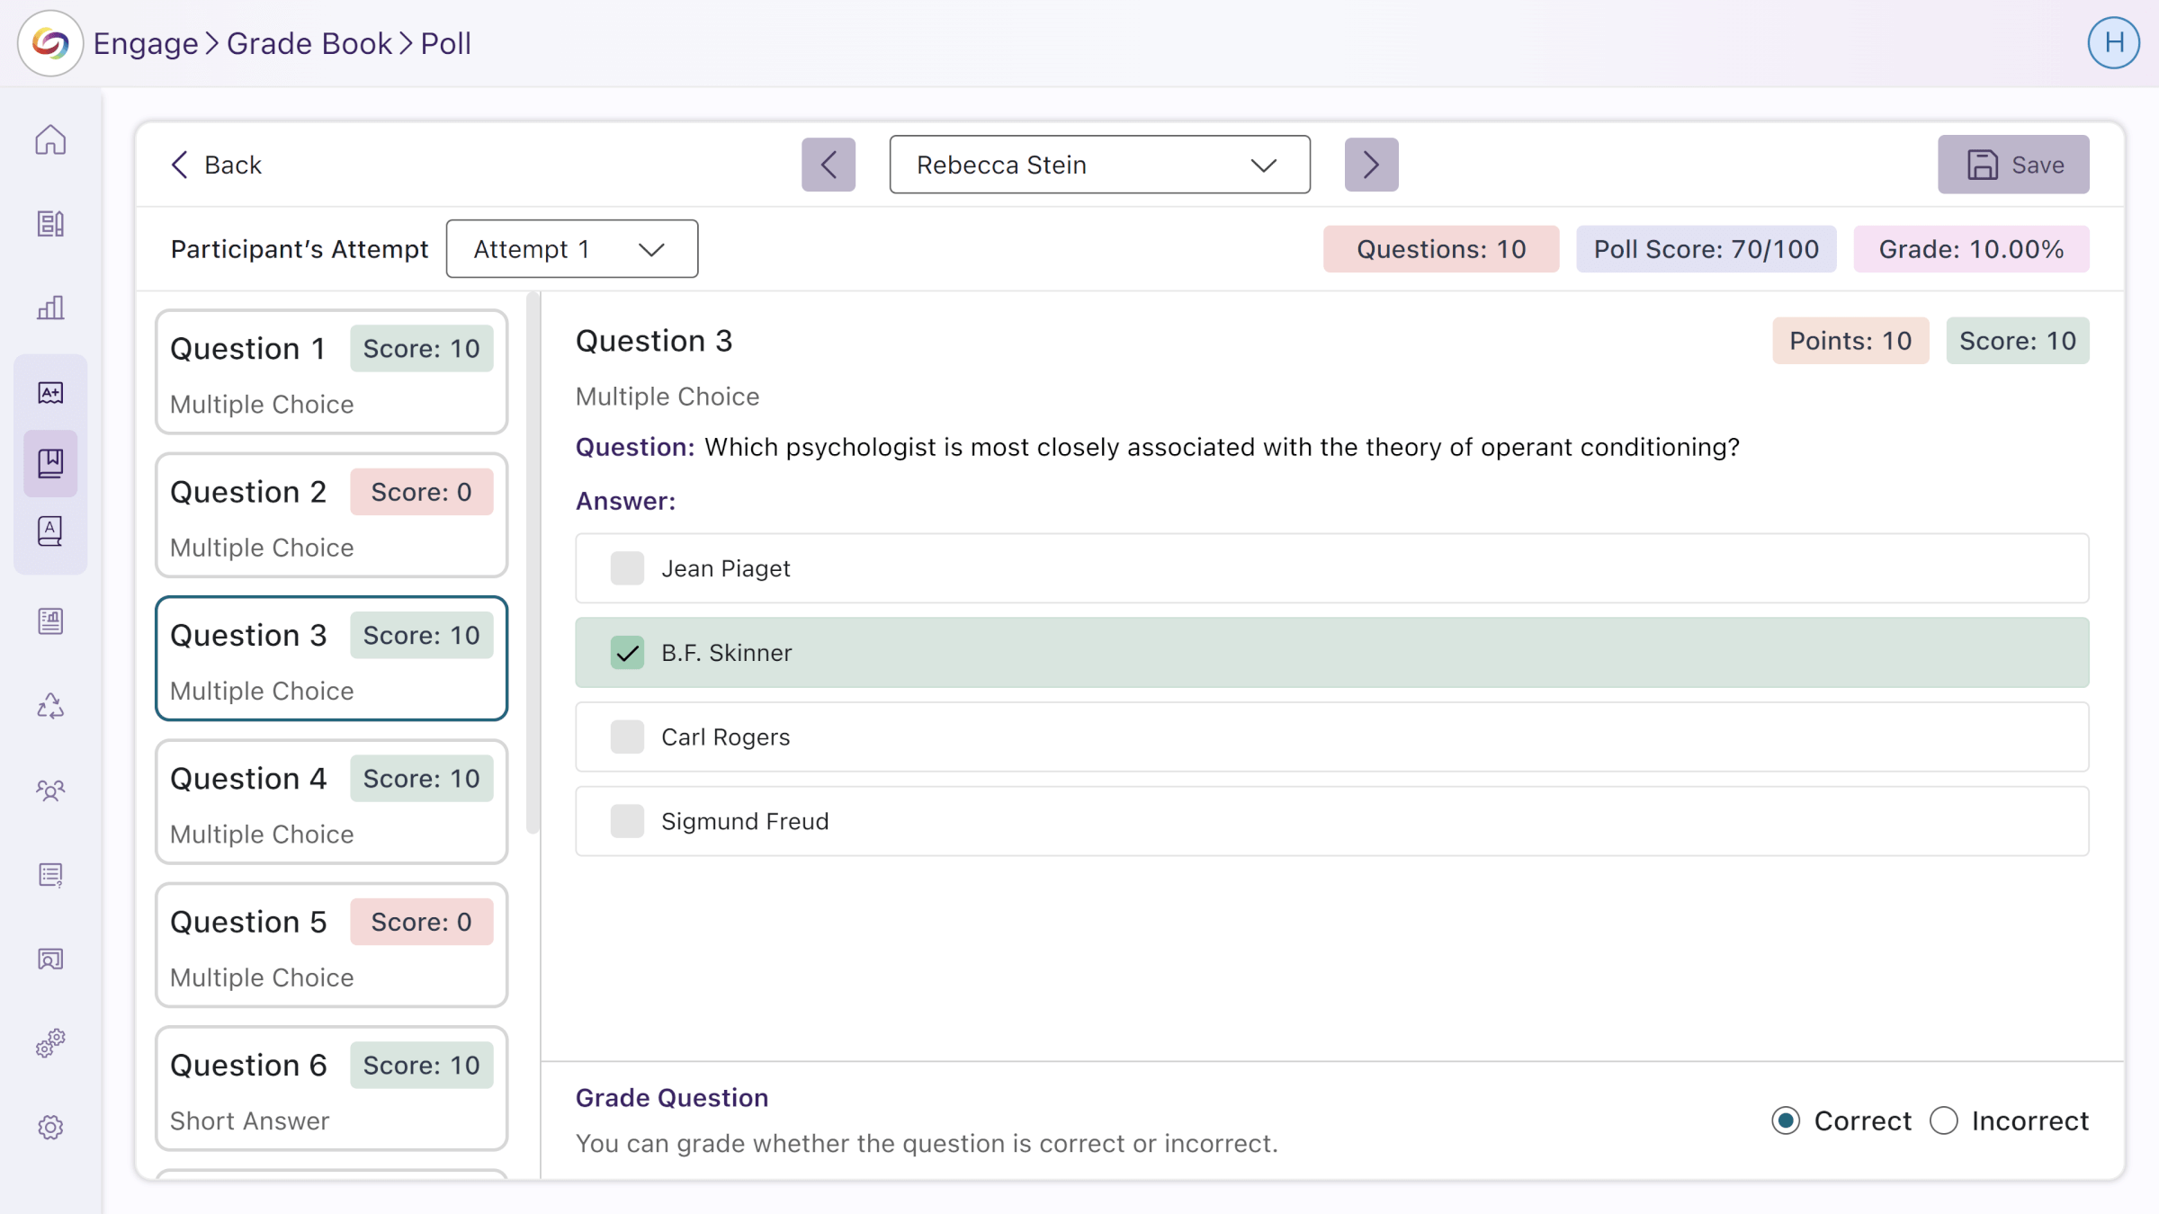Select the Correct radio button
The height and width of the screenshot is (1214, 2159).
coord(1786,1120)
